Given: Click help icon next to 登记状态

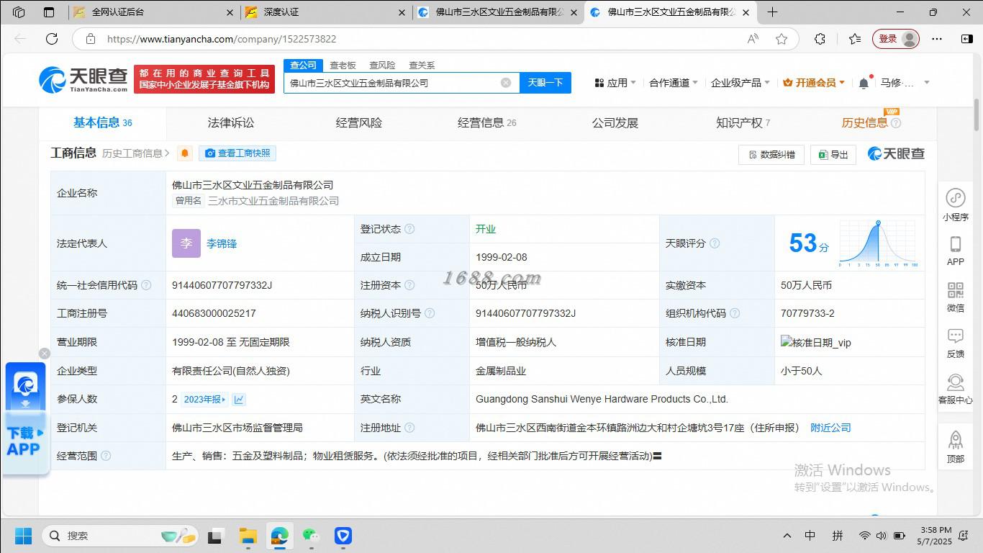Looking at the screenshot, I should click(409, 229).
